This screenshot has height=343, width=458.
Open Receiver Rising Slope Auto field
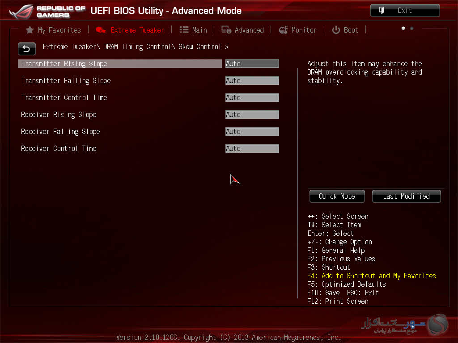[252, 115]
